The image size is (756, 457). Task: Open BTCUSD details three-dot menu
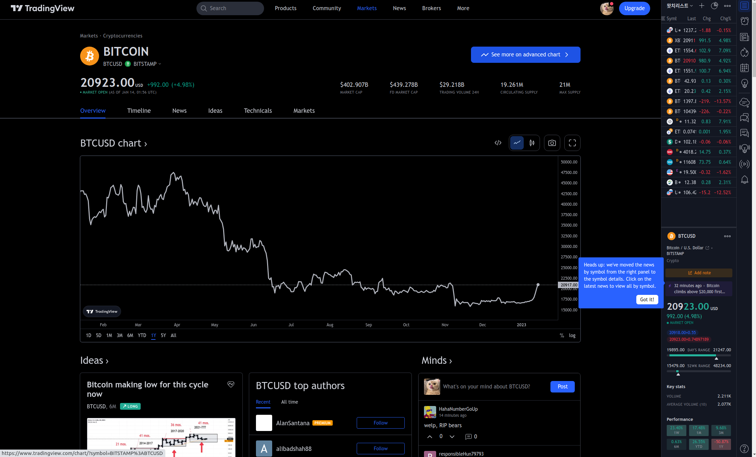click(x=727, y=236)
